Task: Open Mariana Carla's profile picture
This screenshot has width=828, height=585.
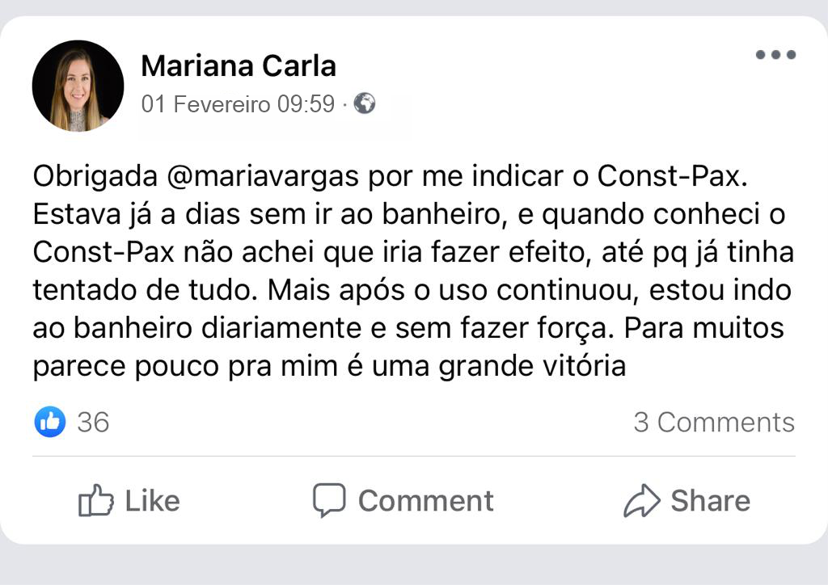Action: coord(78,86)
